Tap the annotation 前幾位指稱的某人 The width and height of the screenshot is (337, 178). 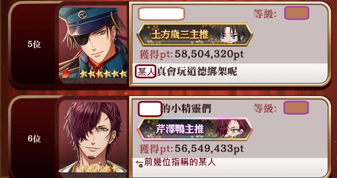tap(180, 162)
